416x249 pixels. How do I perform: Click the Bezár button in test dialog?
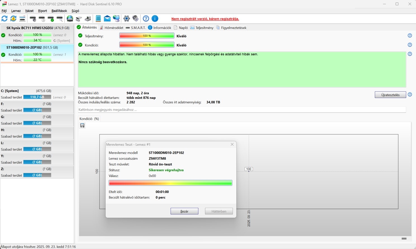pyautogui.click(x=184, y=211)
